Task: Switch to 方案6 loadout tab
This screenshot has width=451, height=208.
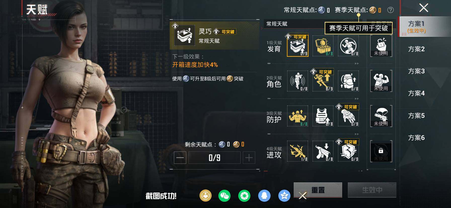Action: pyautogui.click(x=417, y=138)
